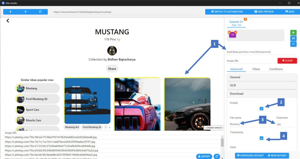
Task: Open the Sport Cars similar idea
Action: pos(37,110)
